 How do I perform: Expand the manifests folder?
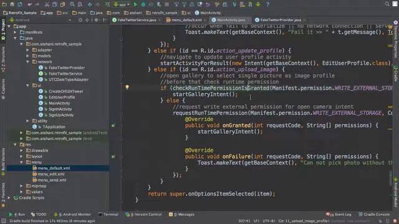tap(15, 32)
